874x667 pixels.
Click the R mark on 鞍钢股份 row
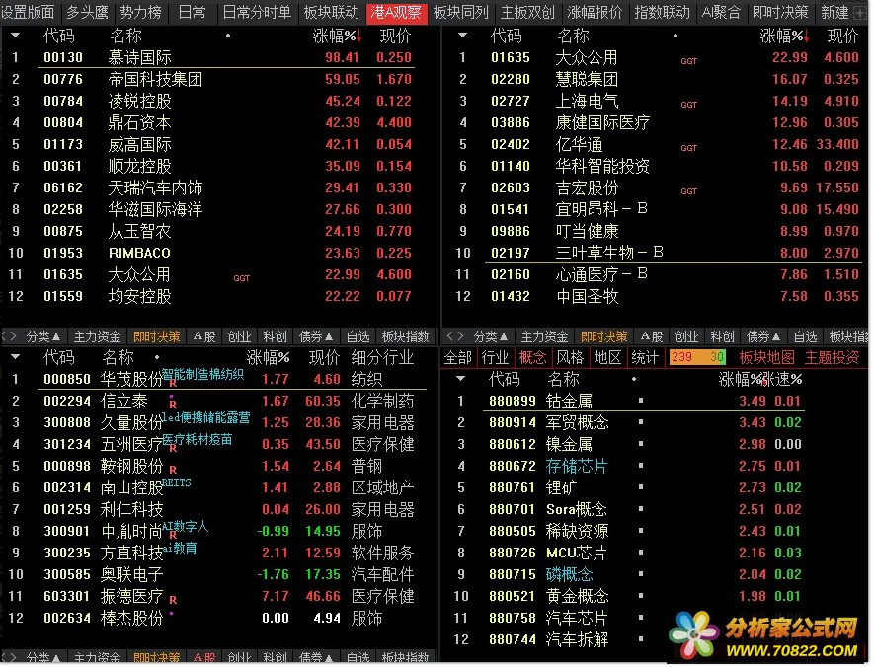173,470
